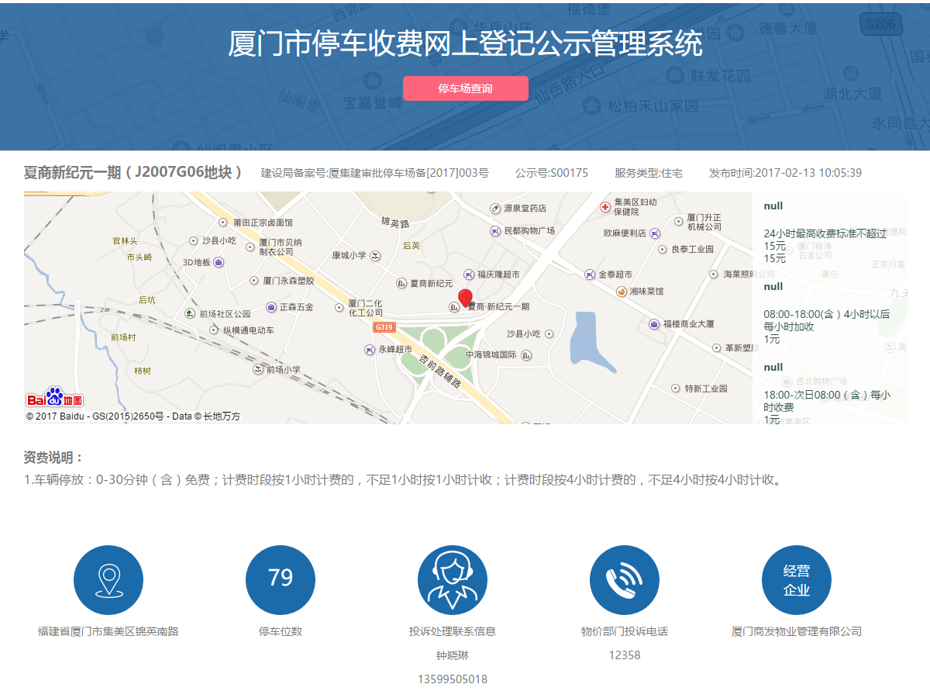This screenshot has height=698, width=930.
Task: Click the 物价部门投诉电话 label
Action: 625,631
